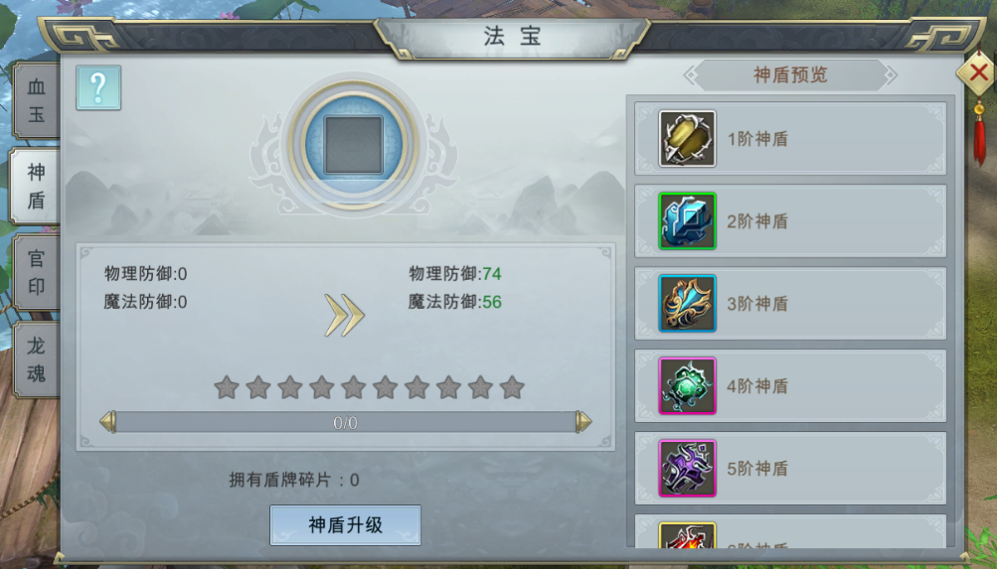Click the 0/0 upgrade progress bar

(345, 422)
